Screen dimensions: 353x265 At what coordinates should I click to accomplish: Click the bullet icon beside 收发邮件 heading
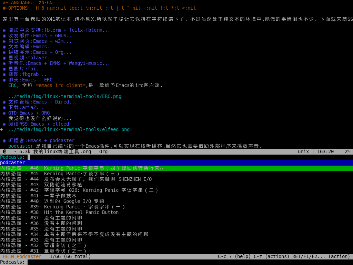click(4, 36)
